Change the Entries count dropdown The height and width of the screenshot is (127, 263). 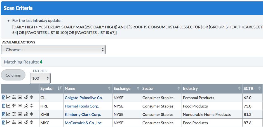click(x=40, y=78)
